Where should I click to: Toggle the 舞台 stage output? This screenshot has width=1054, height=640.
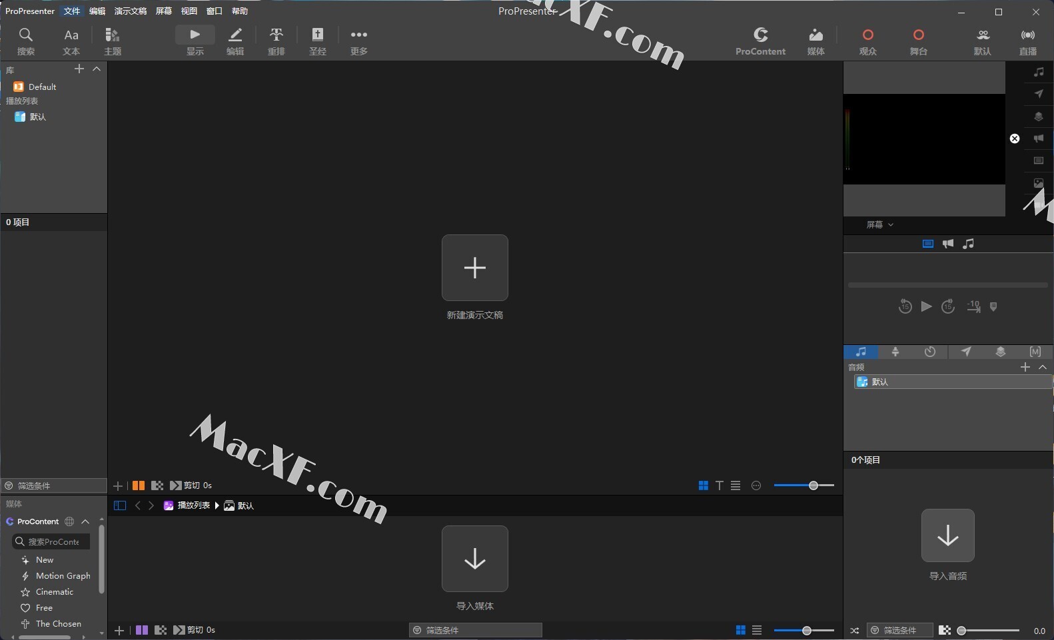tap(919, 41)
